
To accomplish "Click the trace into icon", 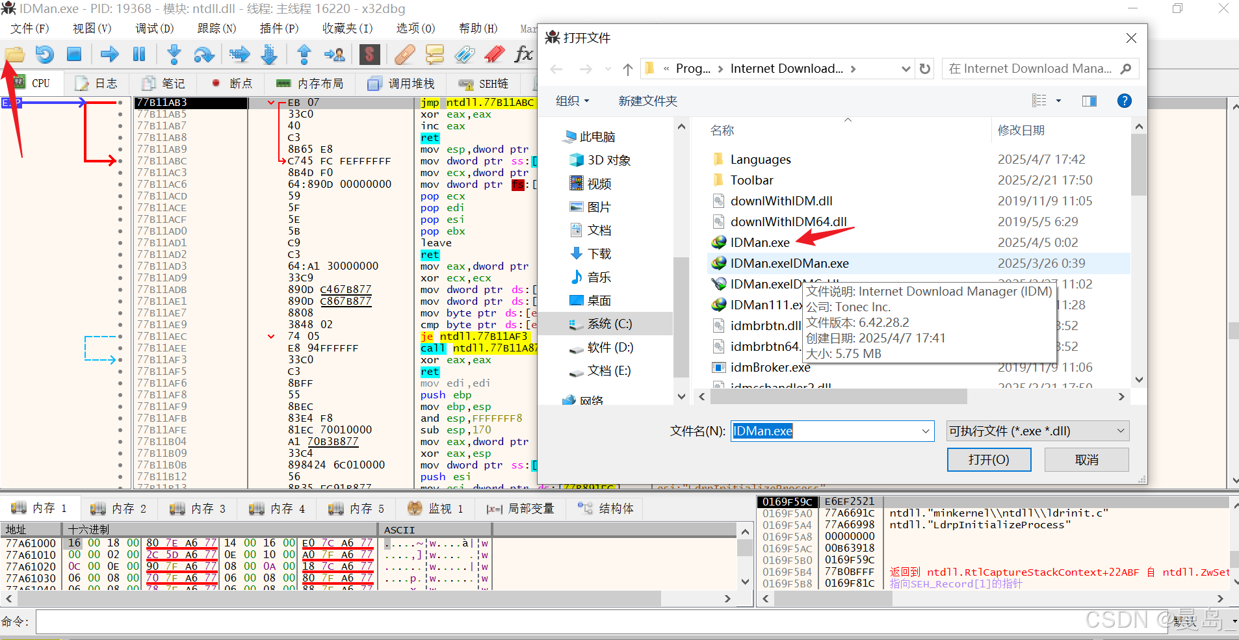I will pyautogui.click(x=239, y=54).
